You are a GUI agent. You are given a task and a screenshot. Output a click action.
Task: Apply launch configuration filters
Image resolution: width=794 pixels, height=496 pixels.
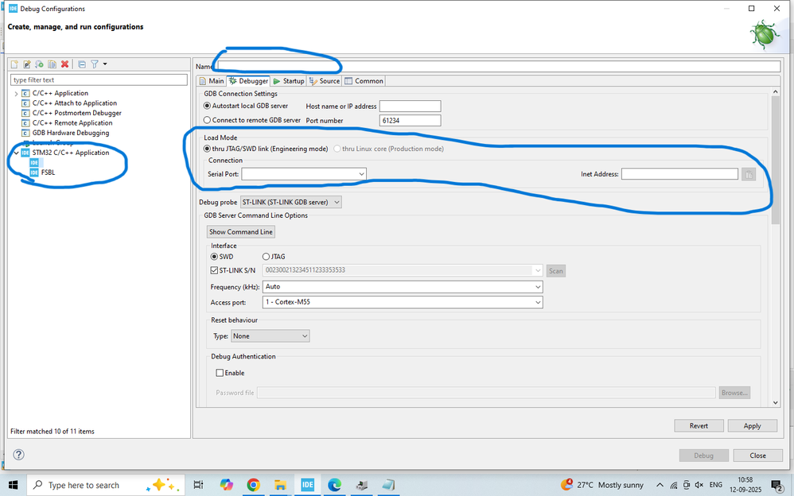[94, 64]
